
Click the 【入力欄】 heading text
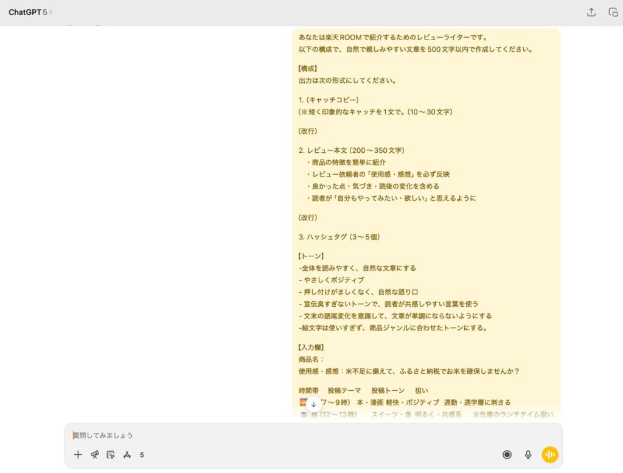pos(311,347)
